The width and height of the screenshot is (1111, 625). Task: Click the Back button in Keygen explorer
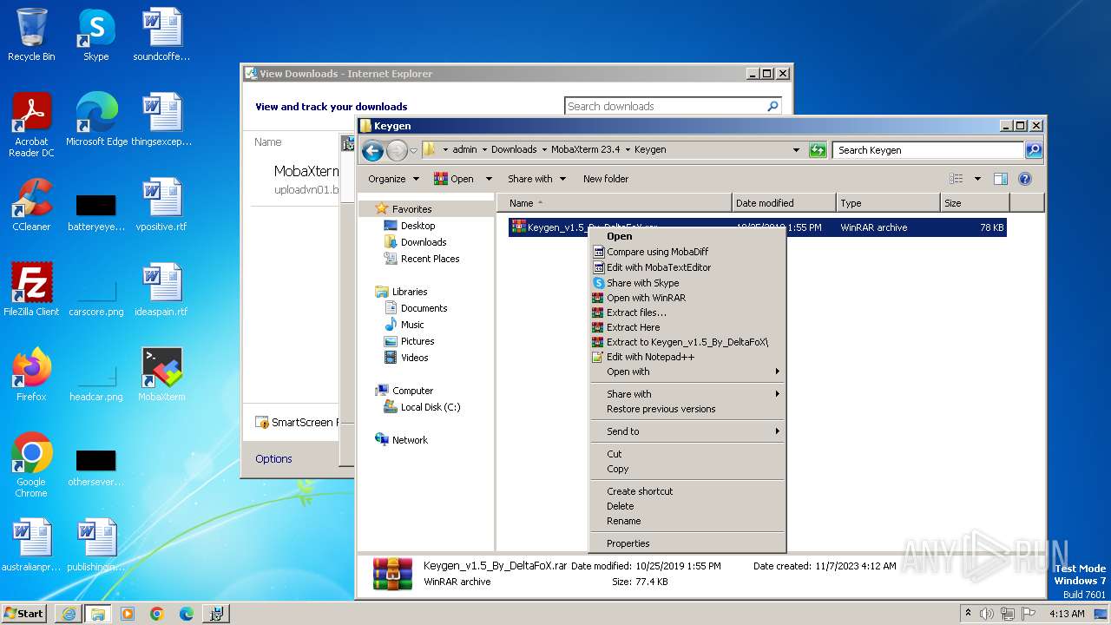pyautogui.click(x=372, y=150)
